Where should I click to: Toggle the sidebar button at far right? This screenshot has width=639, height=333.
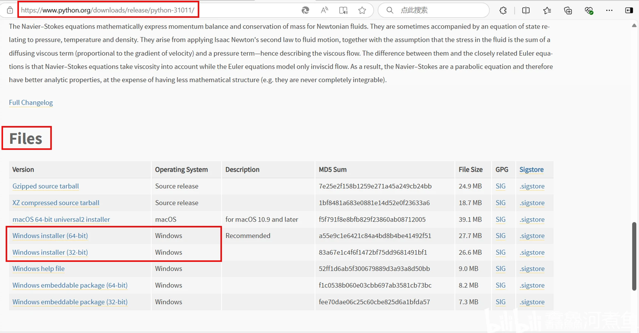(x=629, y=10)
